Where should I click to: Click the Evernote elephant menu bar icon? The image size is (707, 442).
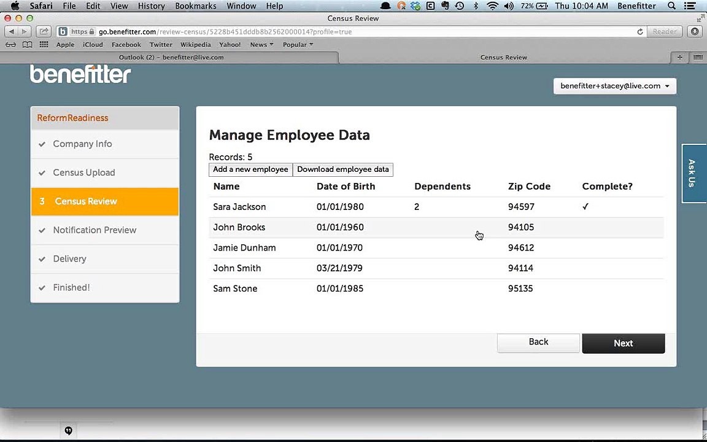click(x=445, y=6)
